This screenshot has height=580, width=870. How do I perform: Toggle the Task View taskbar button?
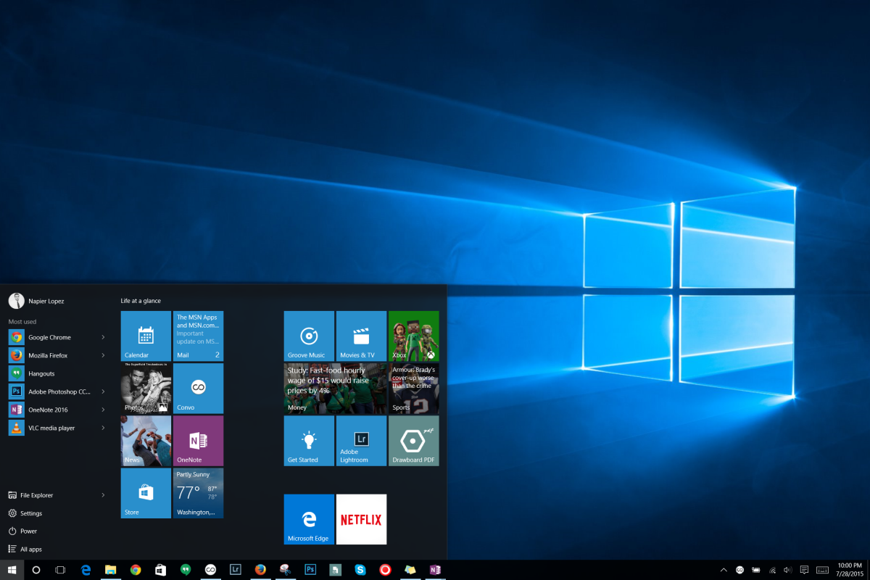(x=61, y=570)
